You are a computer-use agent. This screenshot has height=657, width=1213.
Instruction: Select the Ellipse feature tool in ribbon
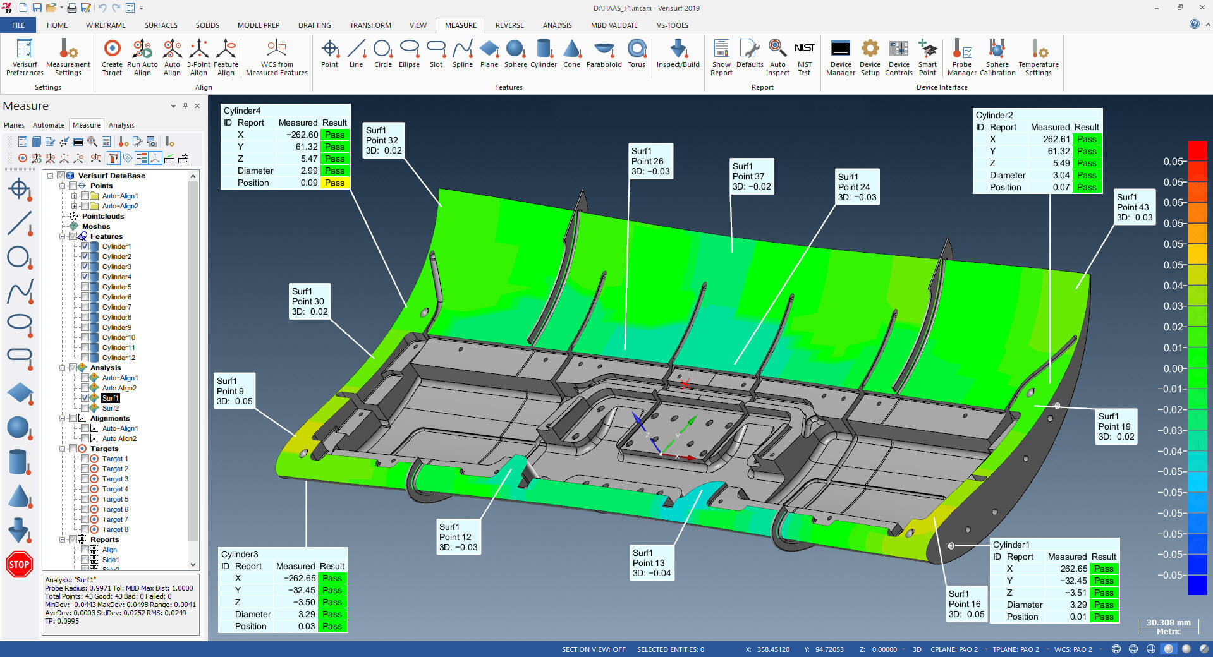[409, 54]
